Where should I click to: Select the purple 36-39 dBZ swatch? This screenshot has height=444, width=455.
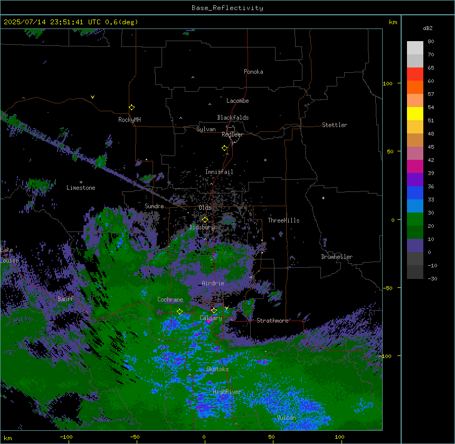pos(415,179)
